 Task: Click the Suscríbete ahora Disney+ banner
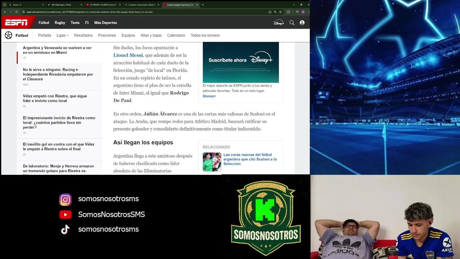241,62
